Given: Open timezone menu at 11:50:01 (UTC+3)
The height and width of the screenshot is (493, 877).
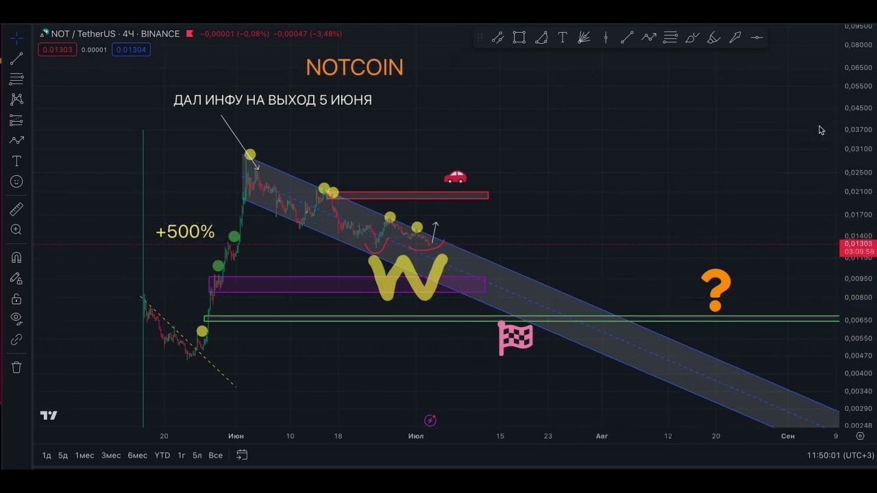Looking at the screenshot, I should (841, 455).
